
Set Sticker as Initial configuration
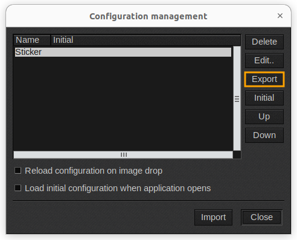click(264, 98)
